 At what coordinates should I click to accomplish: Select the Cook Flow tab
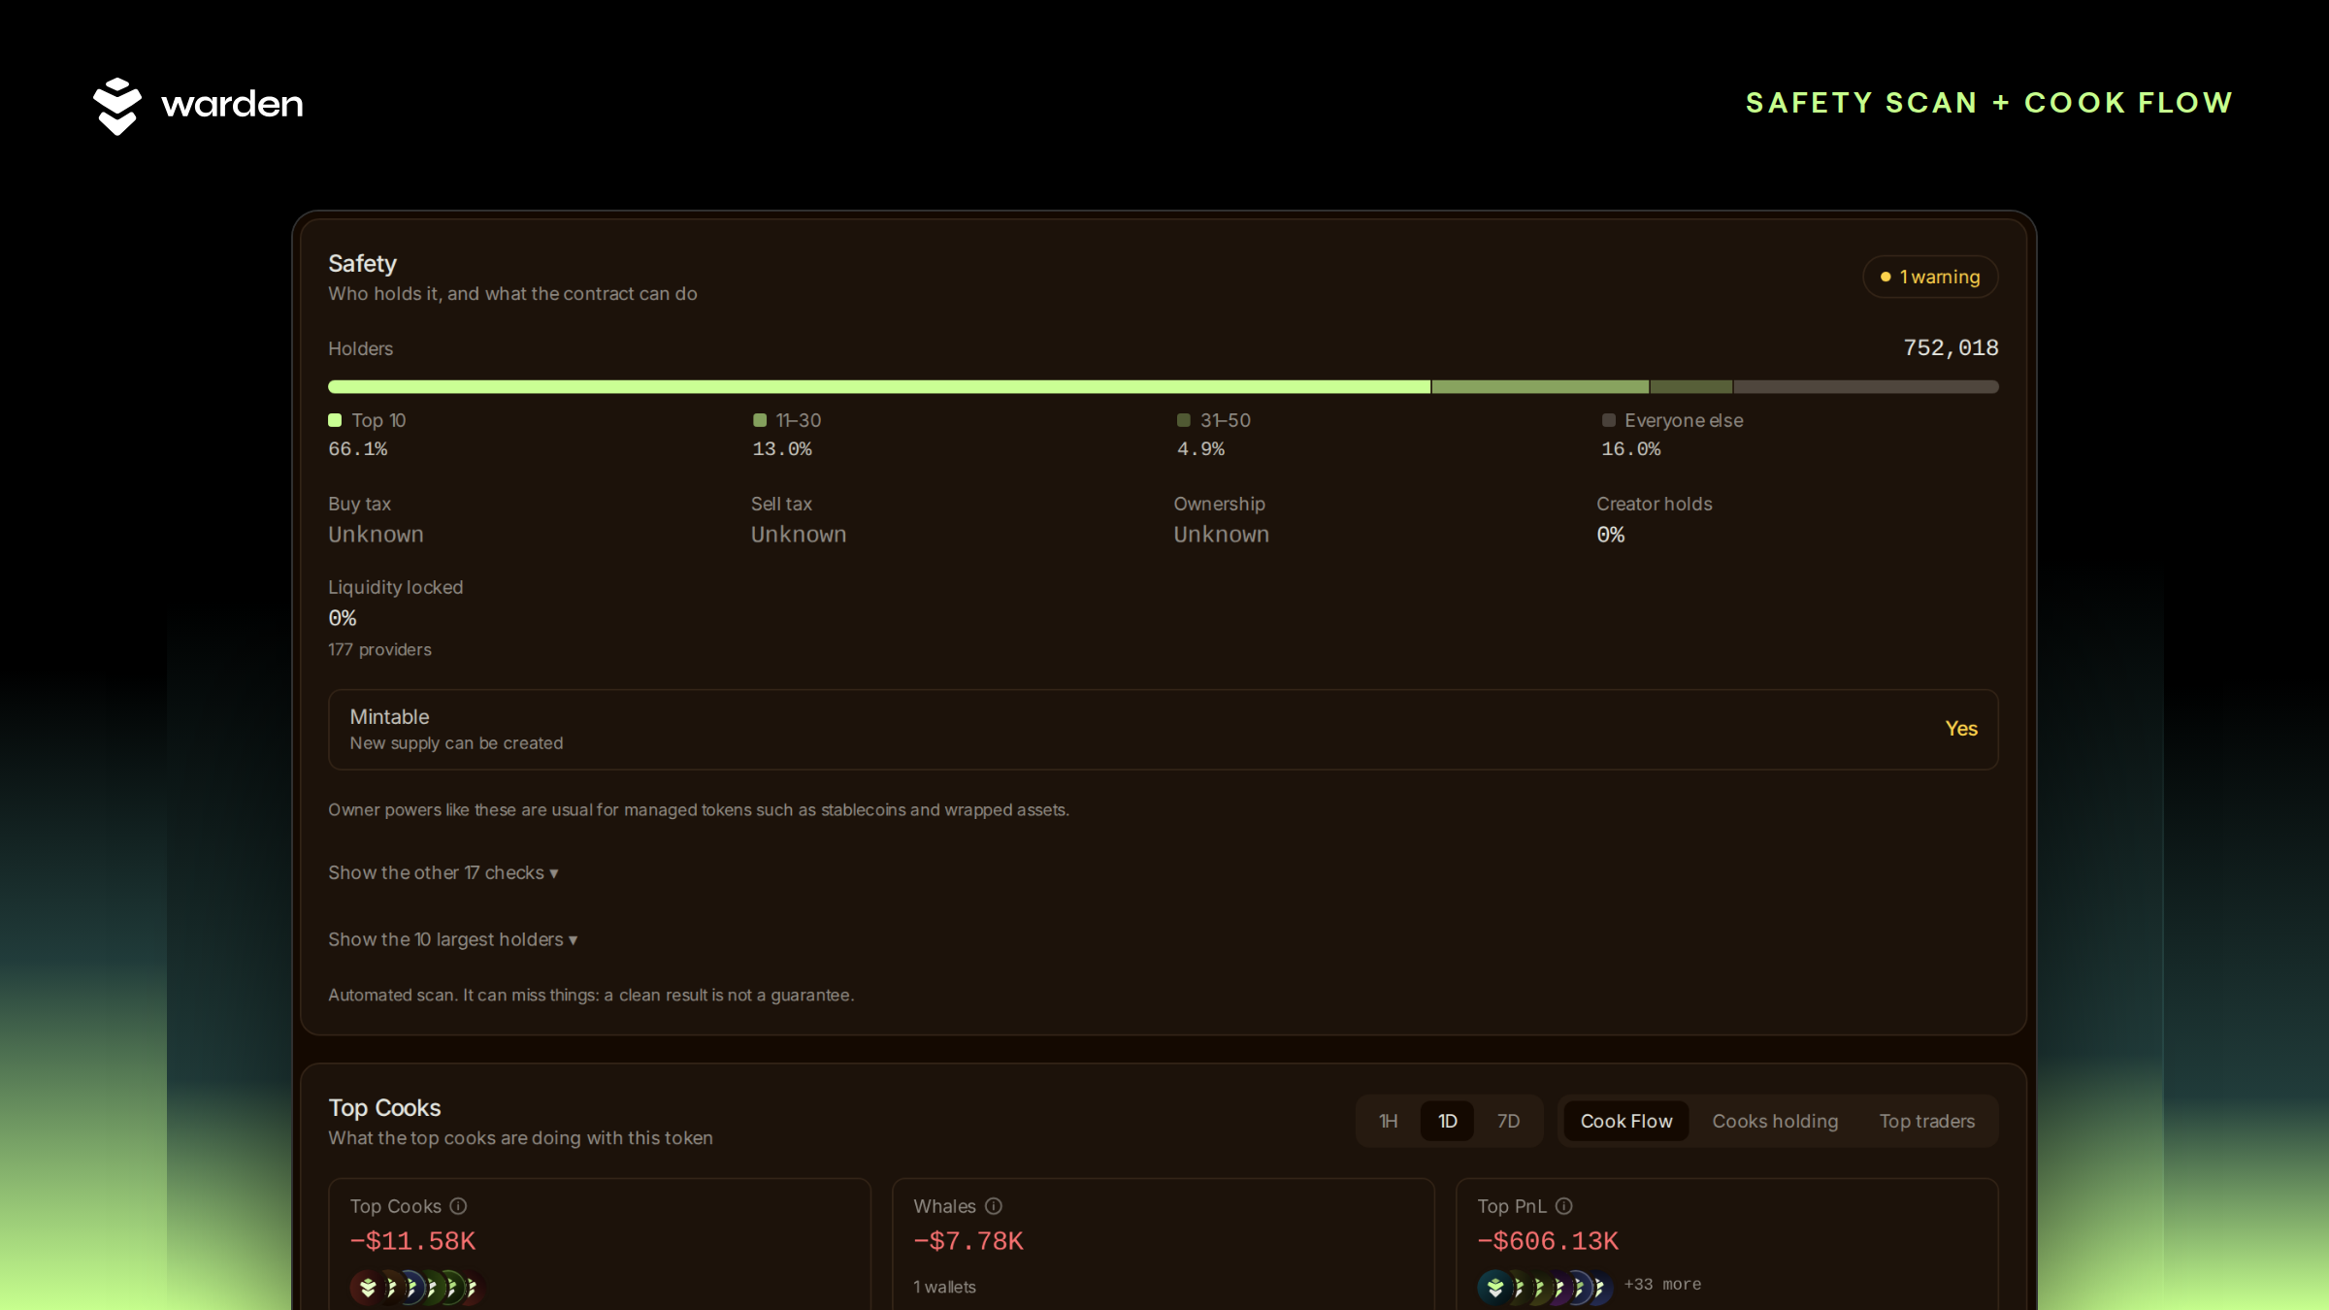click(1626, 1121)
